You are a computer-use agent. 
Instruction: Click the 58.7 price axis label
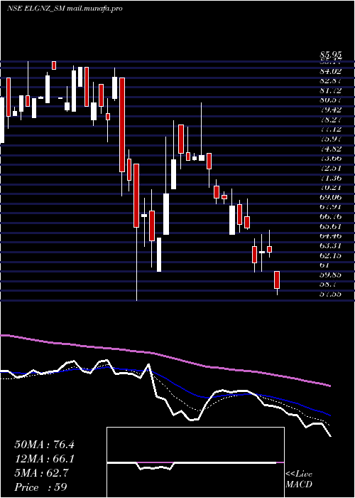328,284
